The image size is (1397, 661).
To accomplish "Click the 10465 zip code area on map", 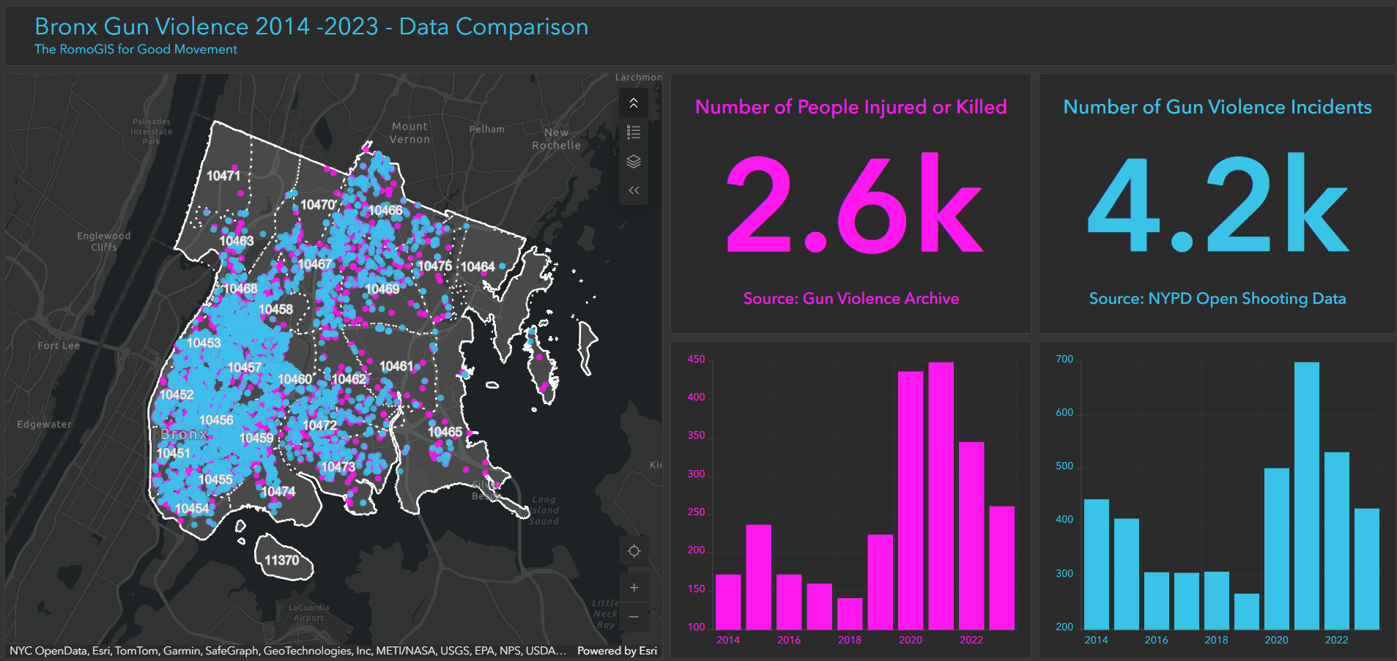I will pyautogui.click(x=445, y=432).
